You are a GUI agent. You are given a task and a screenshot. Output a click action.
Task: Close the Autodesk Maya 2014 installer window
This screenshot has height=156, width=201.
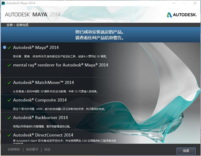pos(195,3)
